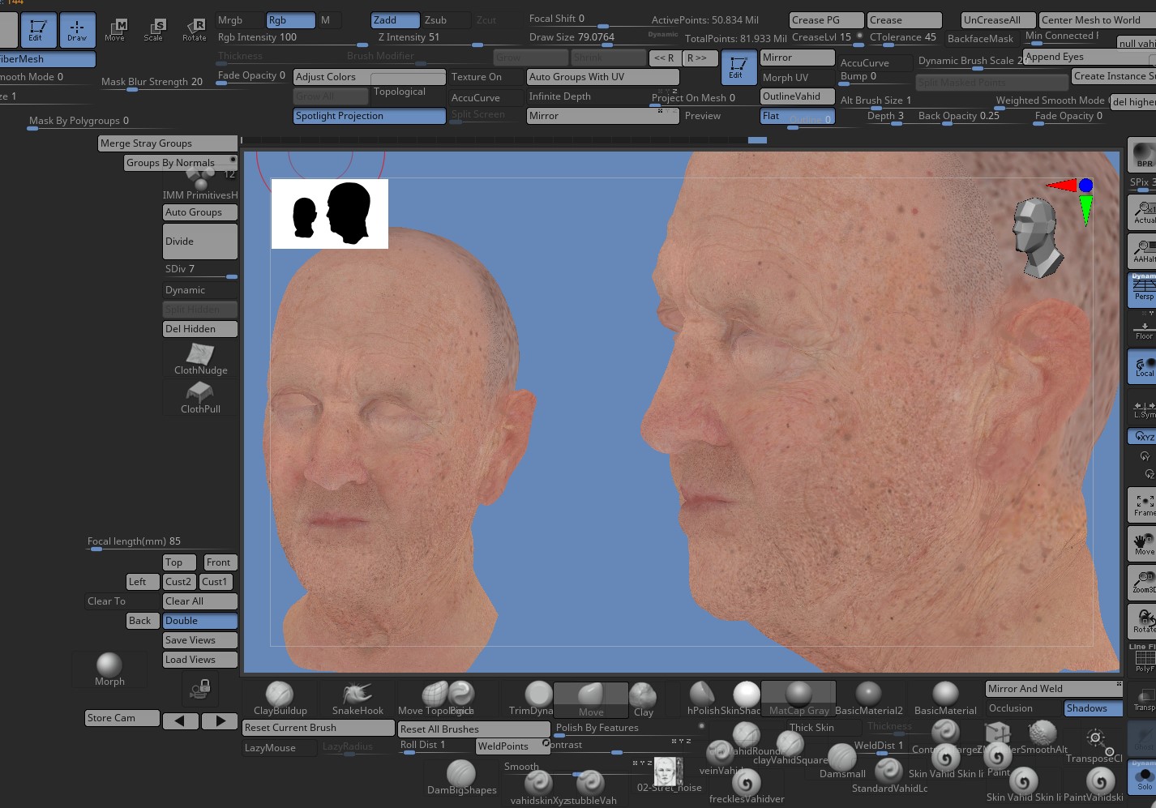
Task: Pick the 02-Stret_noise alpha thumbnail
Action: pos(666,772)
